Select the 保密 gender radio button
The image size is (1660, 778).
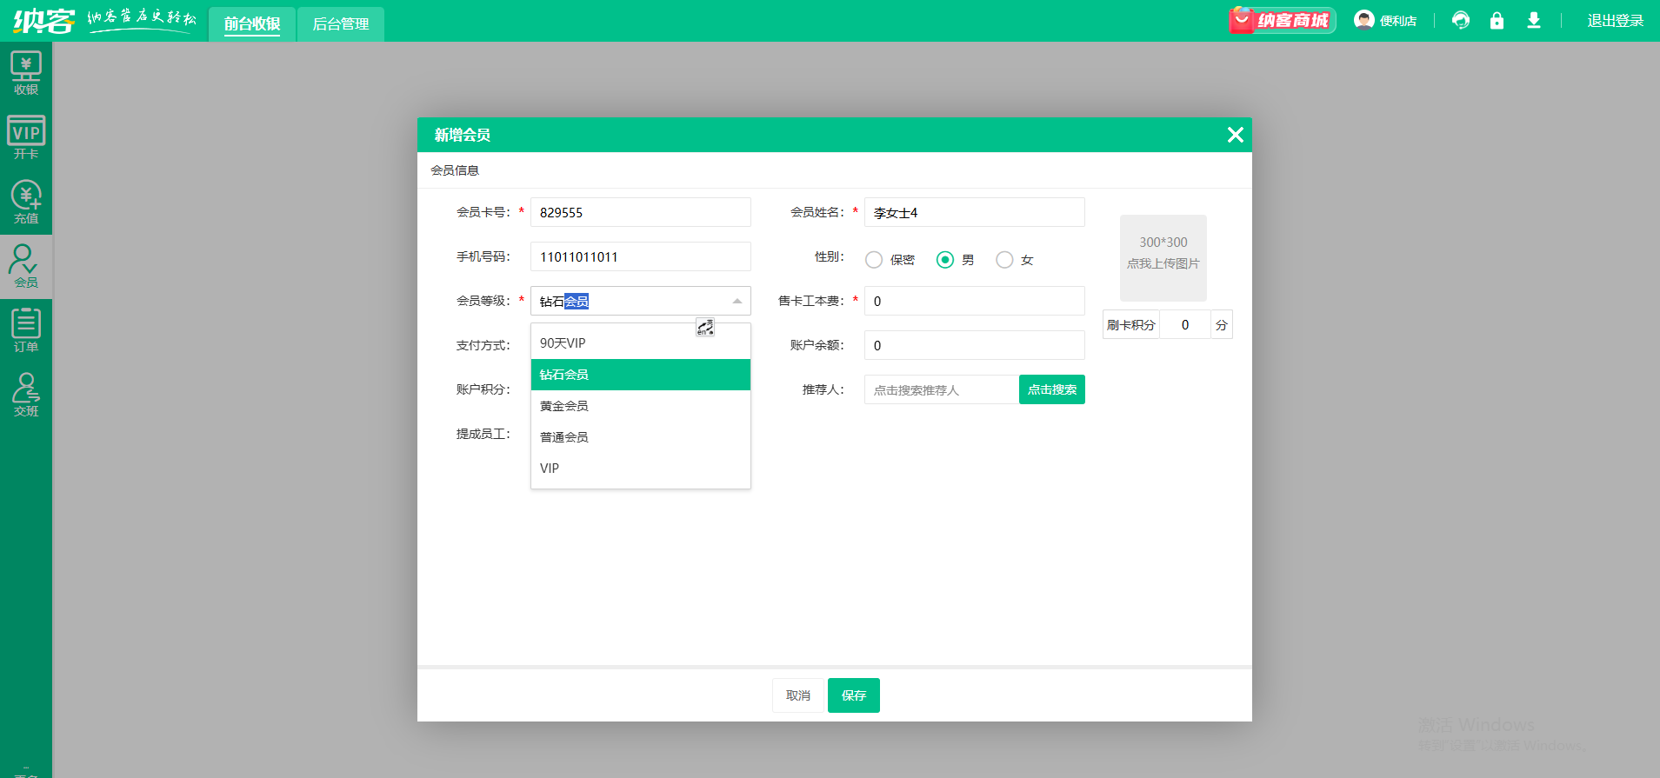pos(874,260)
